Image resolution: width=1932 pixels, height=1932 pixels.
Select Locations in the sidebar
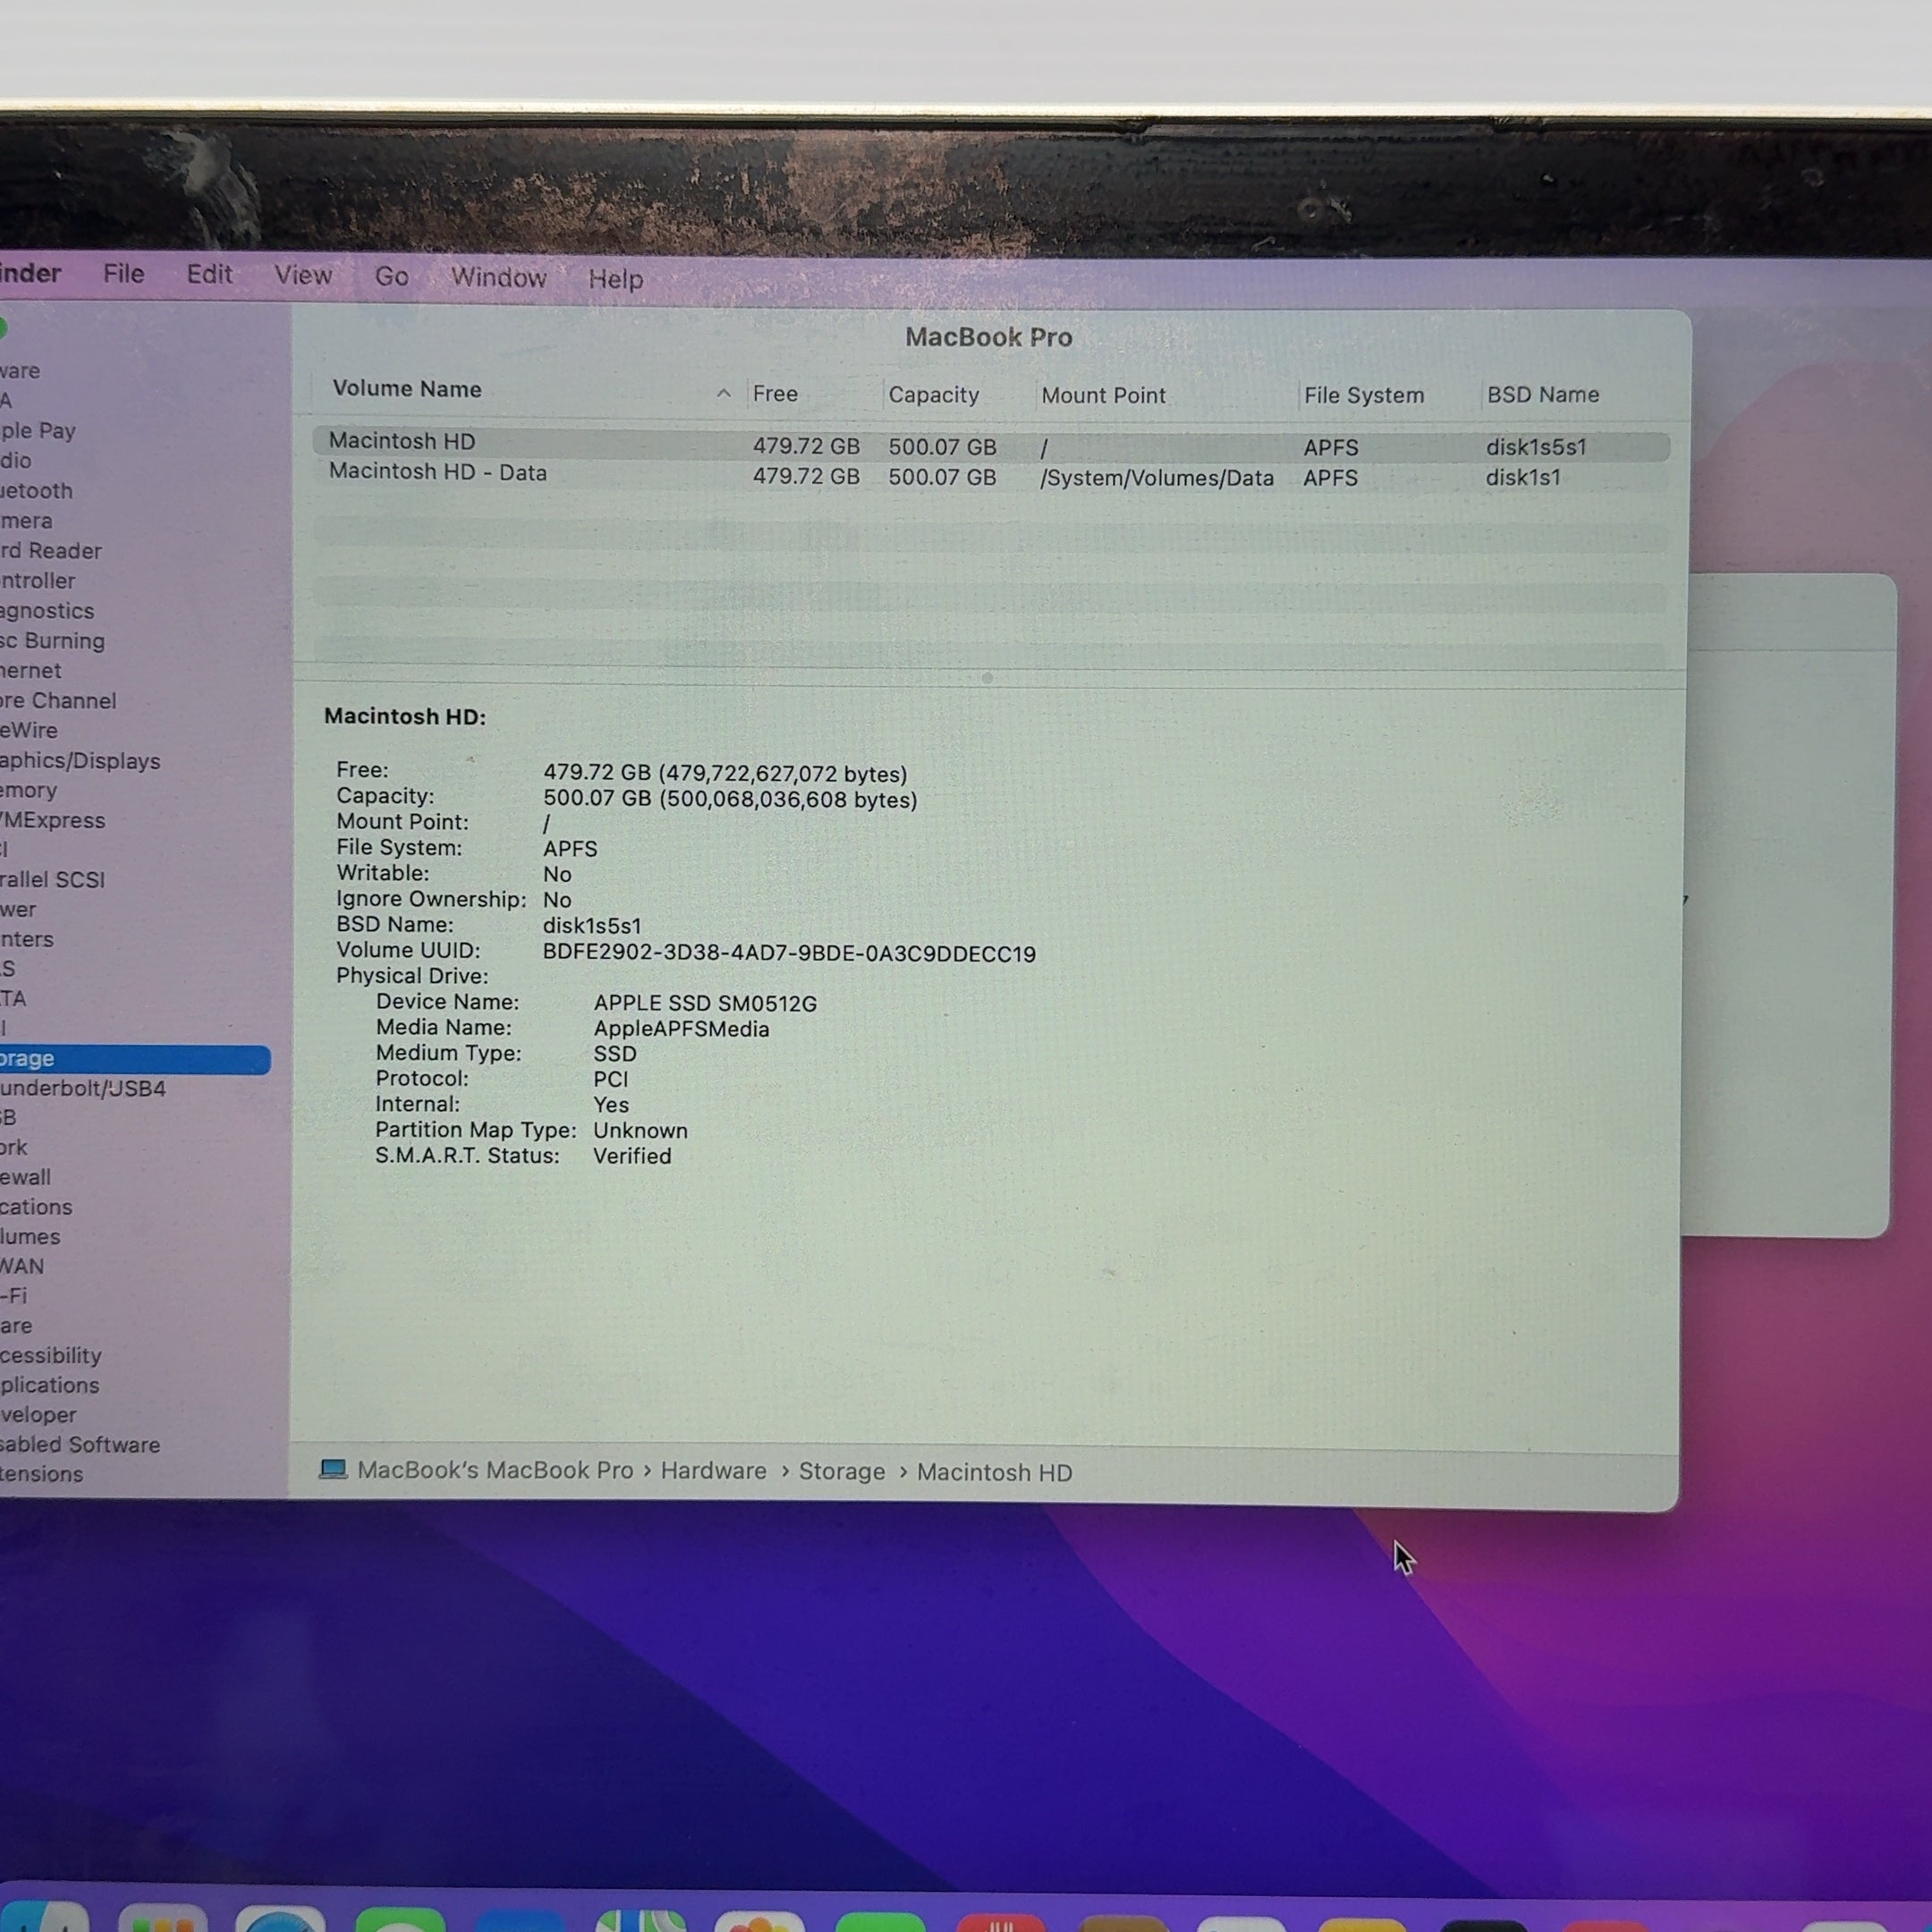(x=37, y=1208)
